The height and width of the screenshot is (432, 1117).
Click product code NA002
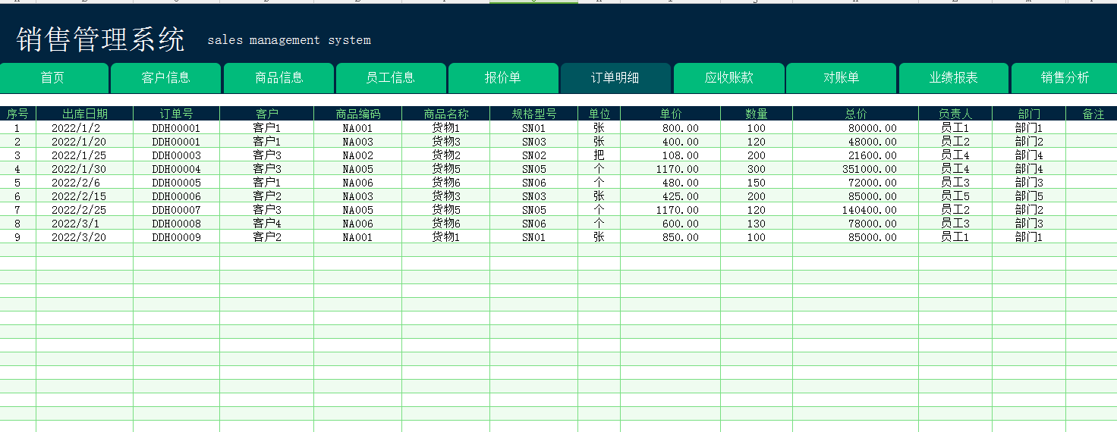(x=358, y=155)
